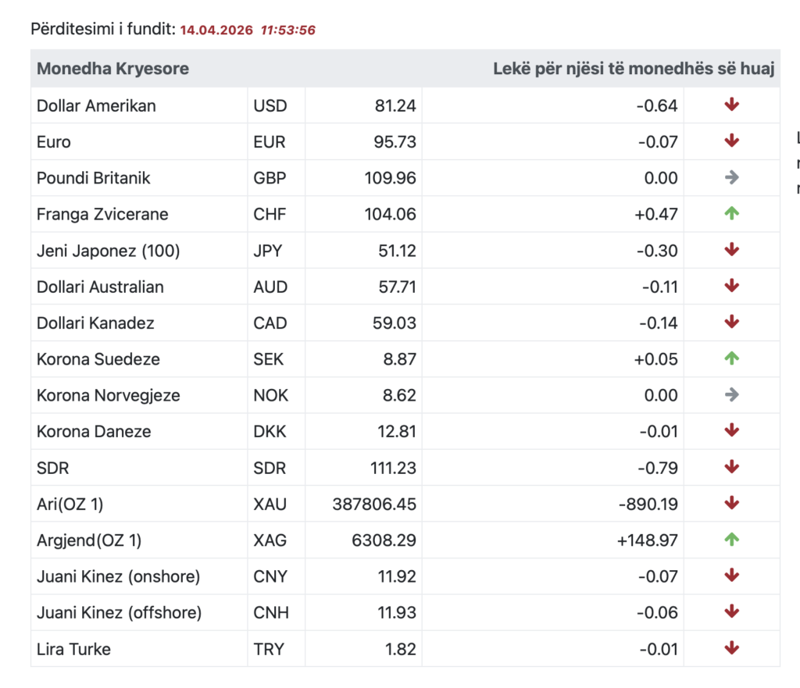
Task: Click the grey arrow in Korona Norvegjeze row
Action: point(731,395)
